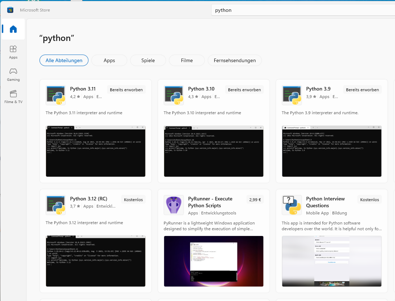The image size is (395, 301).
Task: Click Kostenlos on Python 3.12 (RC)
Action: click(x=134, y=199)
